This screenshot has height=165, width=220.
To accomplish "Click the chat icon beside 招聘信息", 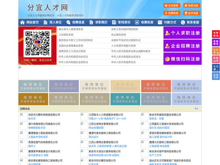I will click(68, 22).
